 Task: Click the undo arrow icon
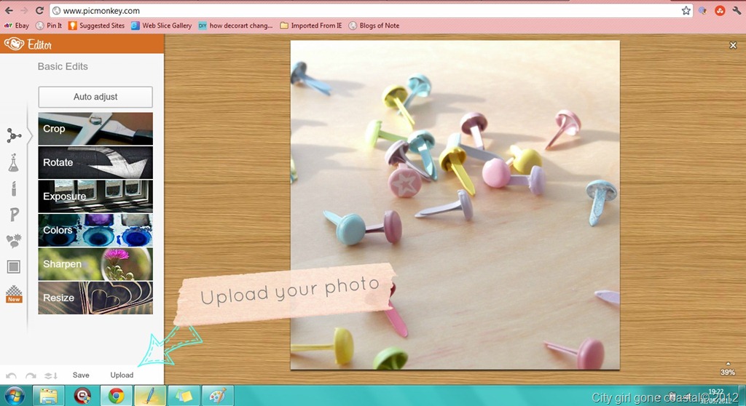[11, 375]
